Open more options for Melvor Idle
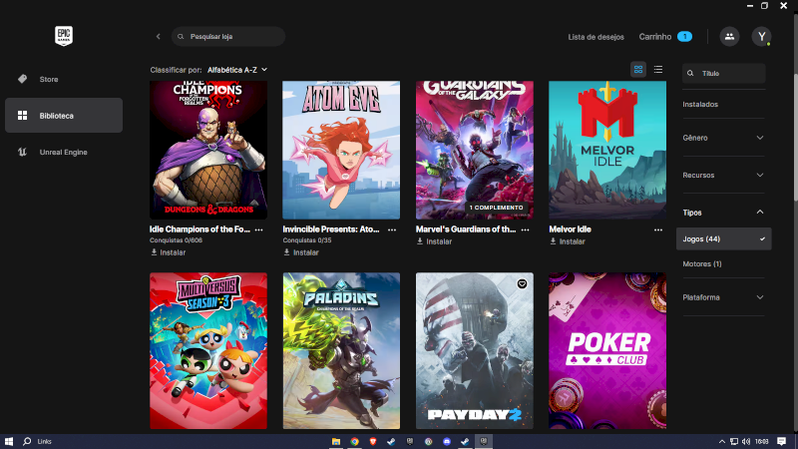This screenshot has width=798, height=449. tap(658, 229)
